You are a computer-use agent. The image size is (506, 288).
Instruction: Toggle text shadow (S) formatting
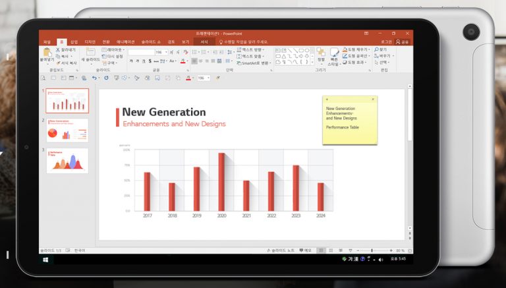[x=150, y=61]
